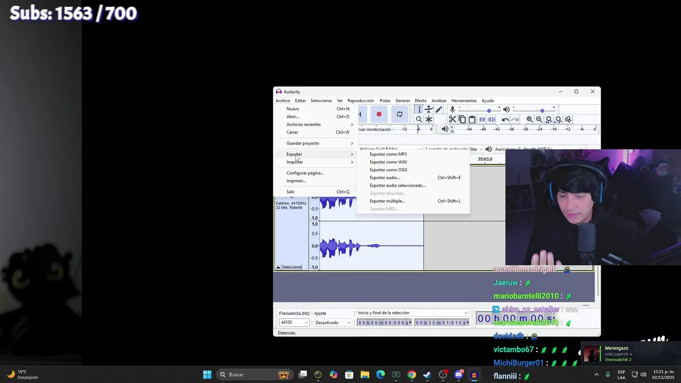Click the Silence audio selection icon

pos(491,119)
